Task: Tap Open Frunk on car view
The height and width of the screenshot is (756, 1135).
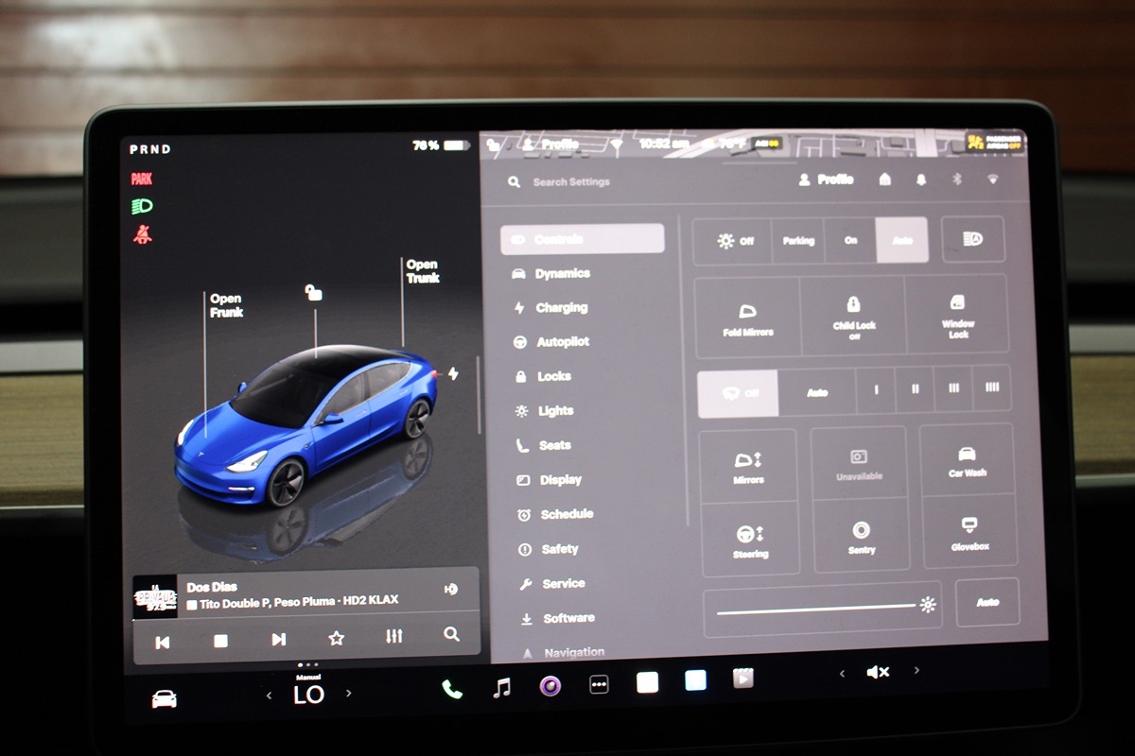Action: [226, 305]
